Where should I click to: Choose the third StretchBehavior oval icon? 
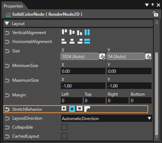[80, 109]
